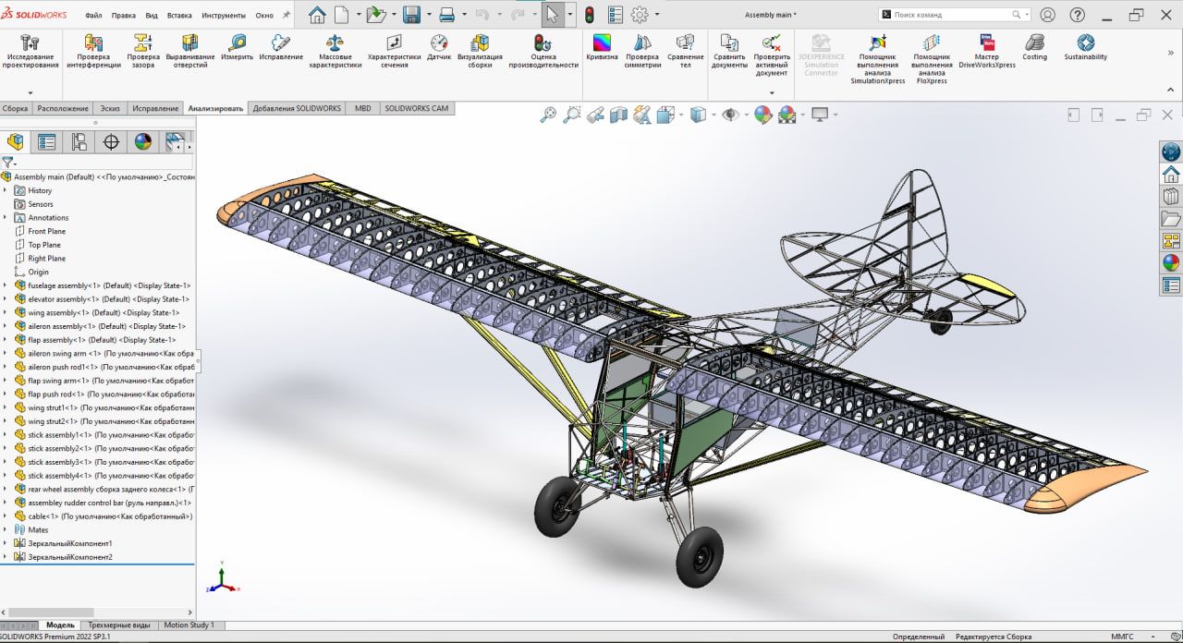The height and width of the screenshot is (643, 1183).
Task: Click the Датчик sensor tool
Action: click(x=439, y=48)
